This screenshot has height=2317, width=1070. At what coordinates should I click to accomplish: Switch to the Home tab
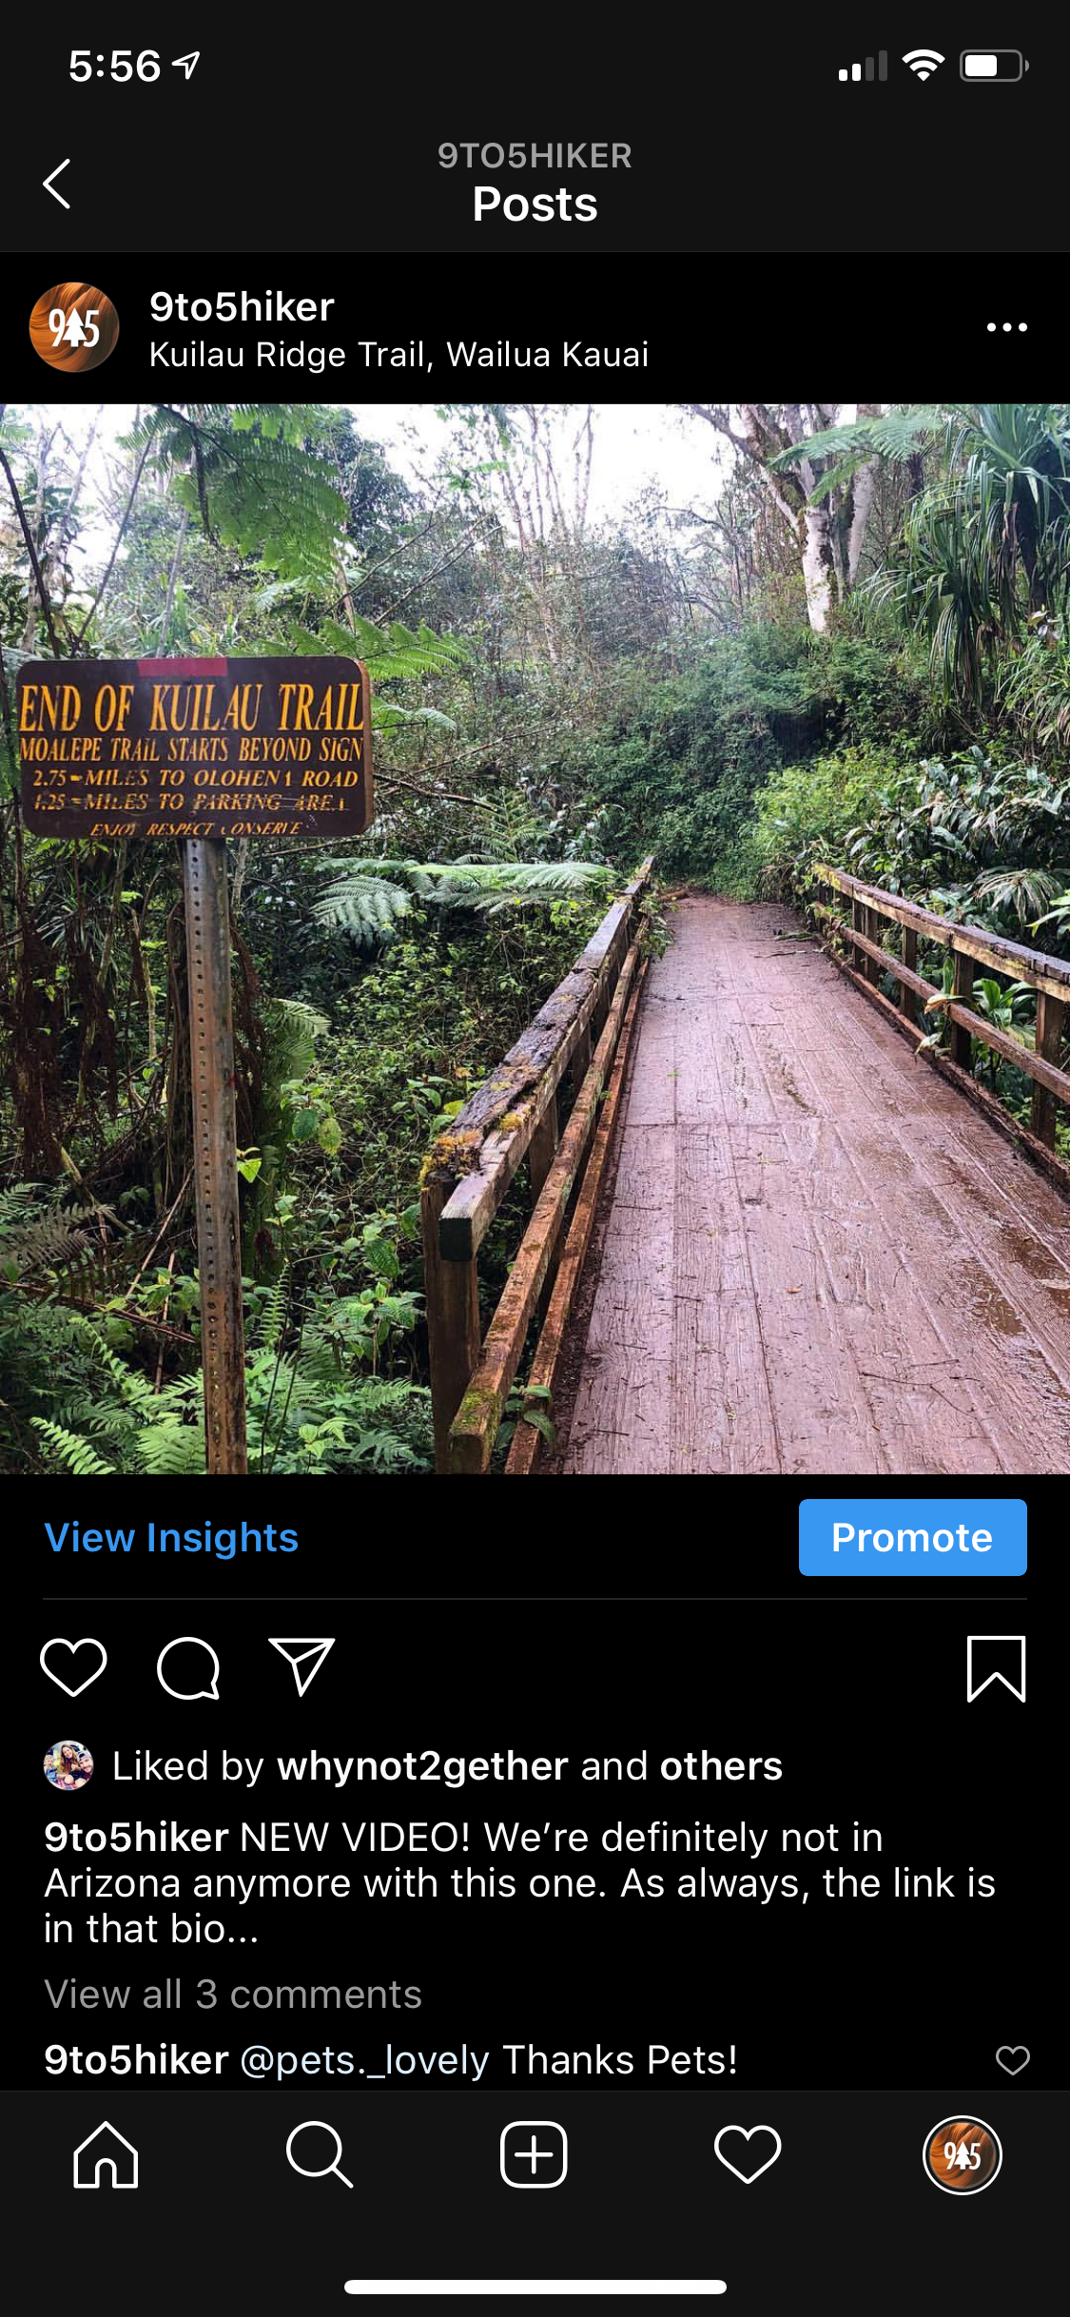[106, 2154]
